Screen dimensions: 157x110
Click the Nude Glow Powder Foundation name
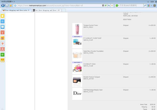pos(93,51)
